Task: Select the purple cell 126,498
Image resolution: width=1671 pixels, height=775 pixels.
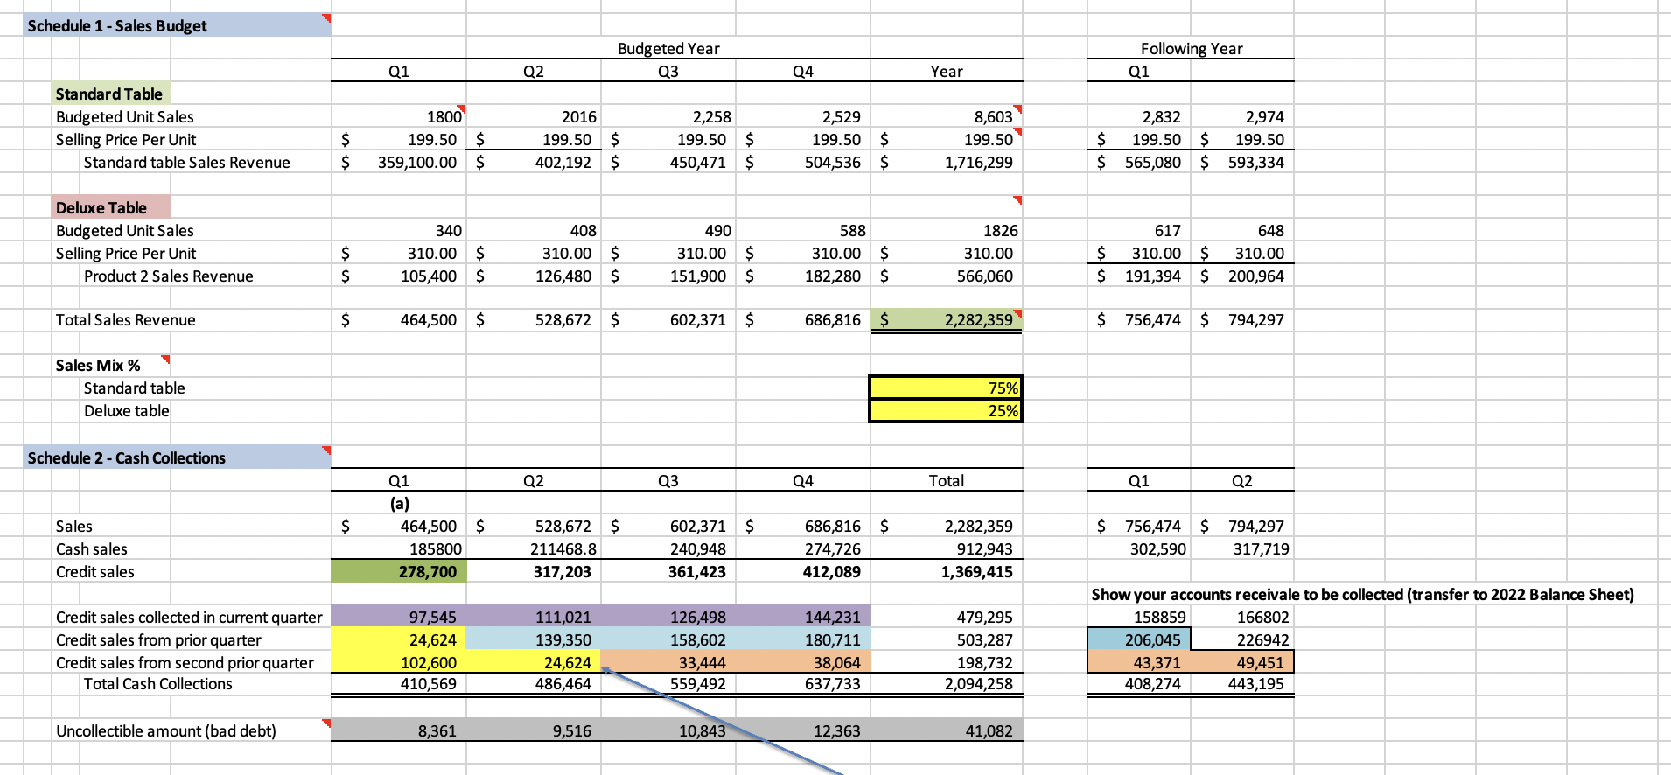Action: [x=668, y=617]
